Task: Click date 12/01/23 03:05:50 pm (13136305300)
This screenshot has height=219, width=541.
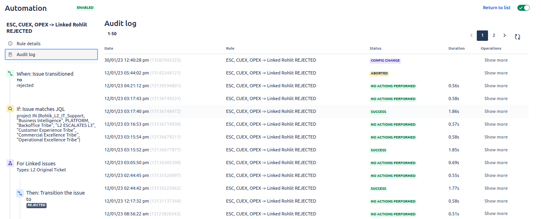Action: coord(142,163)
